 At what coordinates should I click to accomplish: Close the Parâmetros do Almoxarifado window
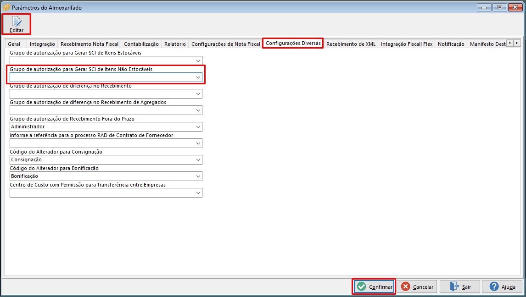point(515,7)
